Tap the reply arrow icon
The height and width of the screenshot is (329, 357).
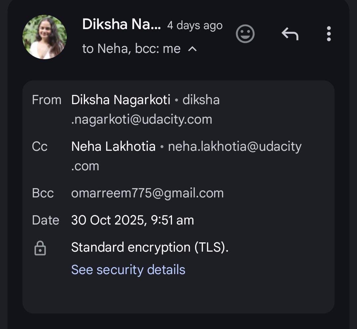tap(290, 34)
